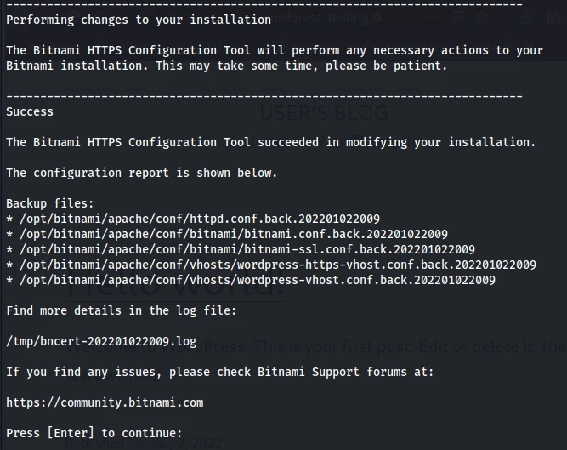
Task: Click the httpd.conf.back.202201022009 backup path
Action: tap(197, 219)
